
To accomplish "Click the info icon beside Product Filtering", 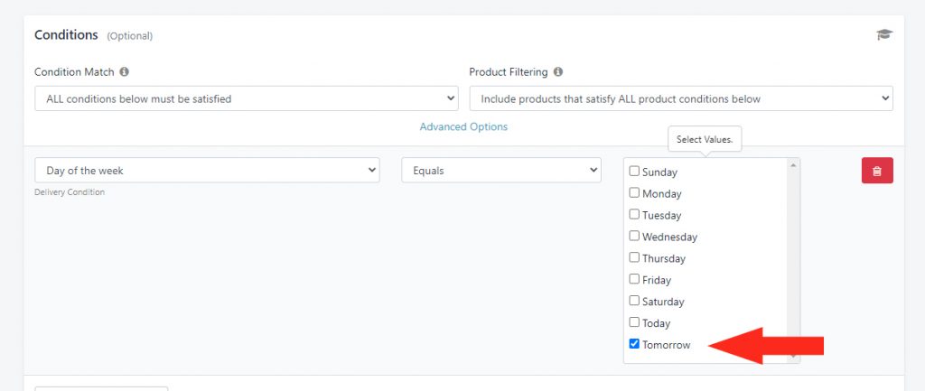I will 558,72.
